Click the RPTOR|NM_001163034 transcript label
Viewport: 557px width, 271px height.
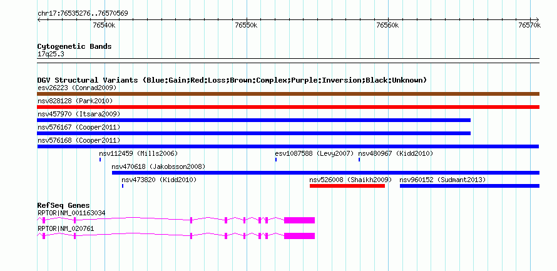pyautogui.click(x=71, y=213)
